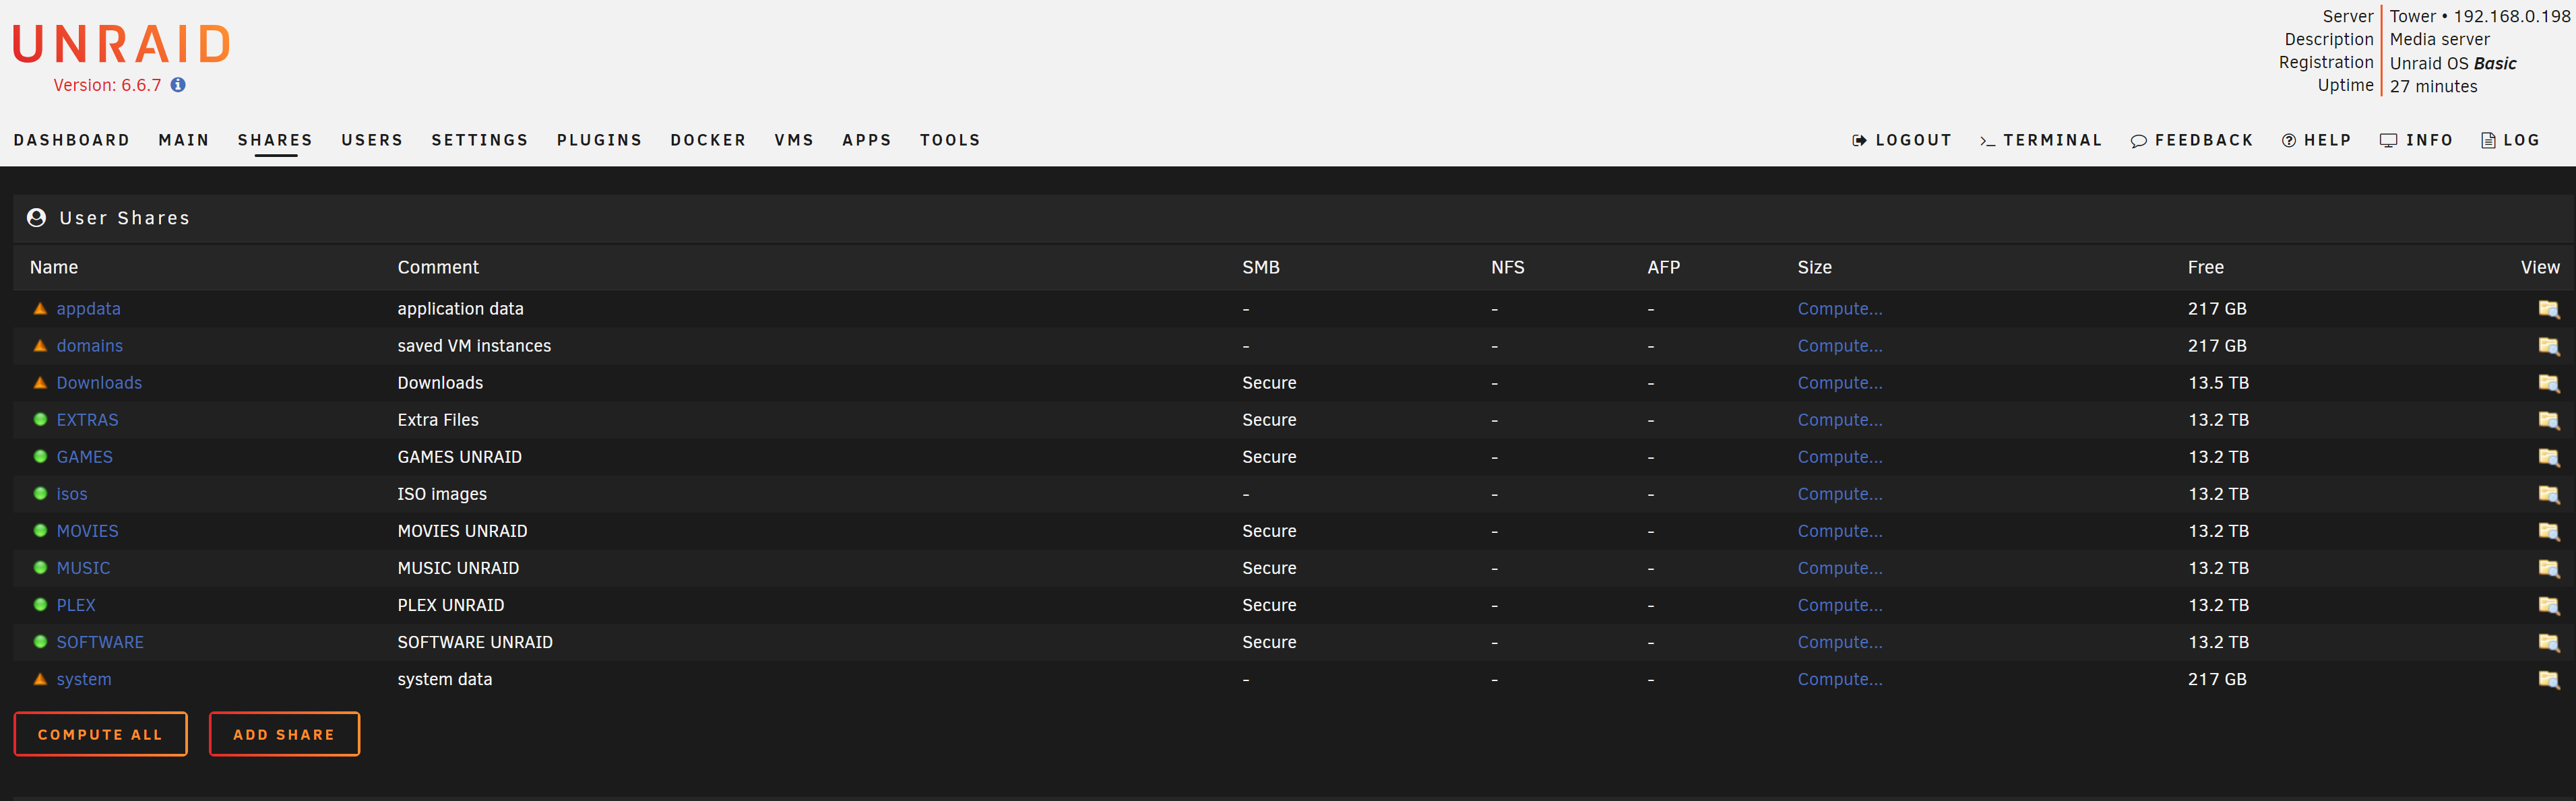Click the 'Extra Files' comment cell
Viewport: 2576px width, 801px height.
point(438,420)
